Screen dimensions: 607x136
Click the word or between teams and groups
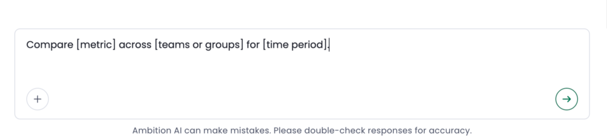pyautogui.click(x=197, y=45)
